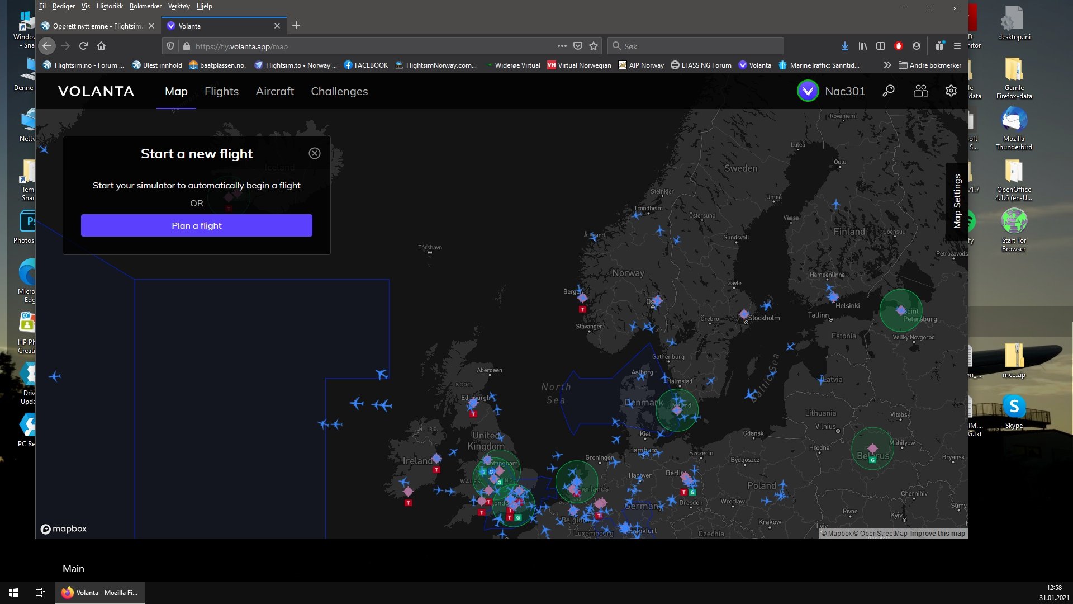Click the Nac301 profile avatar
This screenshot has width=1073, height=604.
[x=808, y=91]
